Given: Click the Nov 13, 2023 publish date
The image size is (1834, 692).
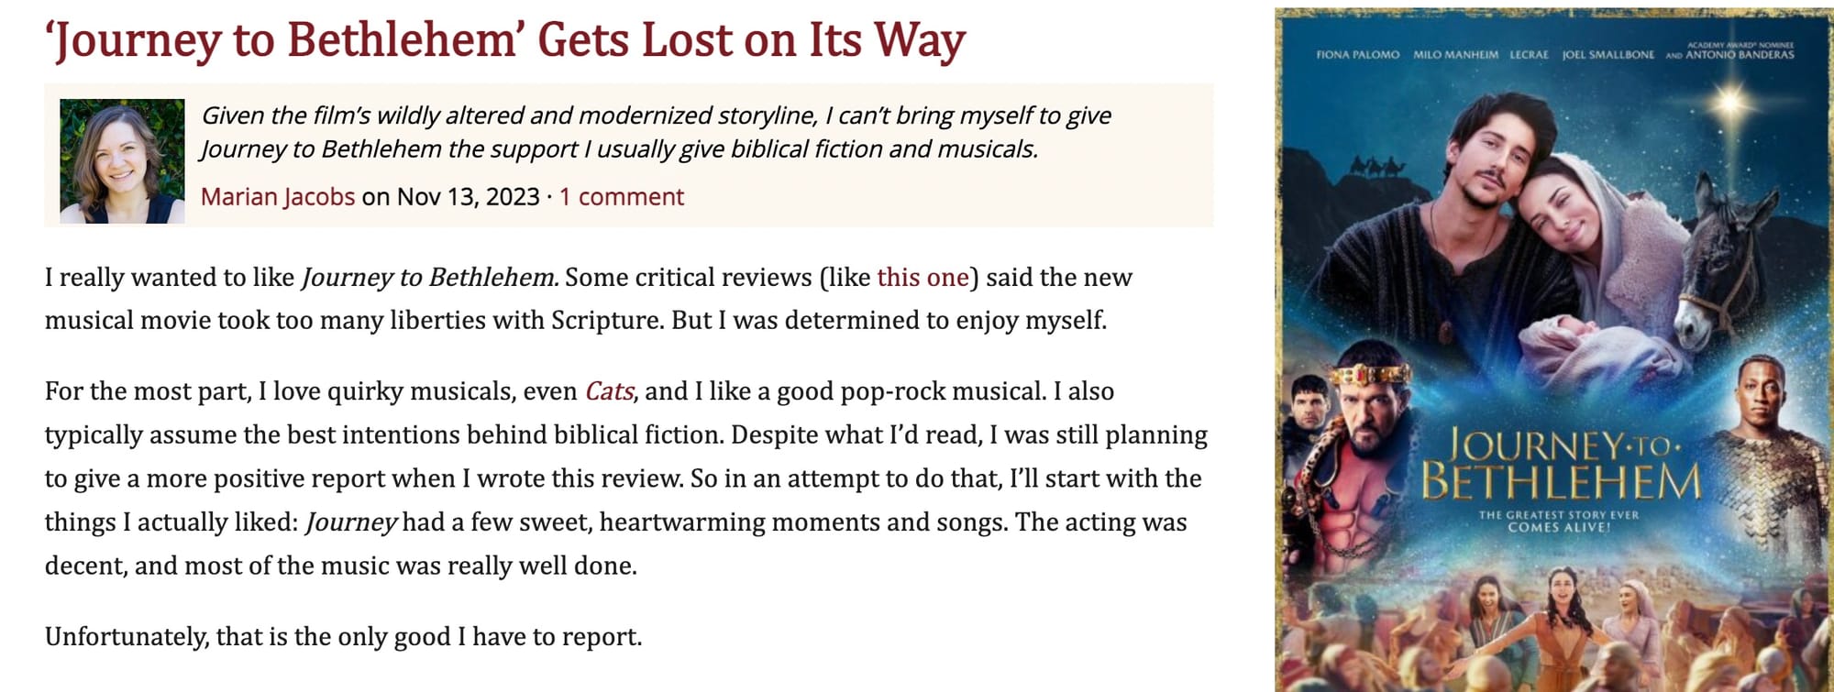Looking at the screenshot, I should (468, 196).
